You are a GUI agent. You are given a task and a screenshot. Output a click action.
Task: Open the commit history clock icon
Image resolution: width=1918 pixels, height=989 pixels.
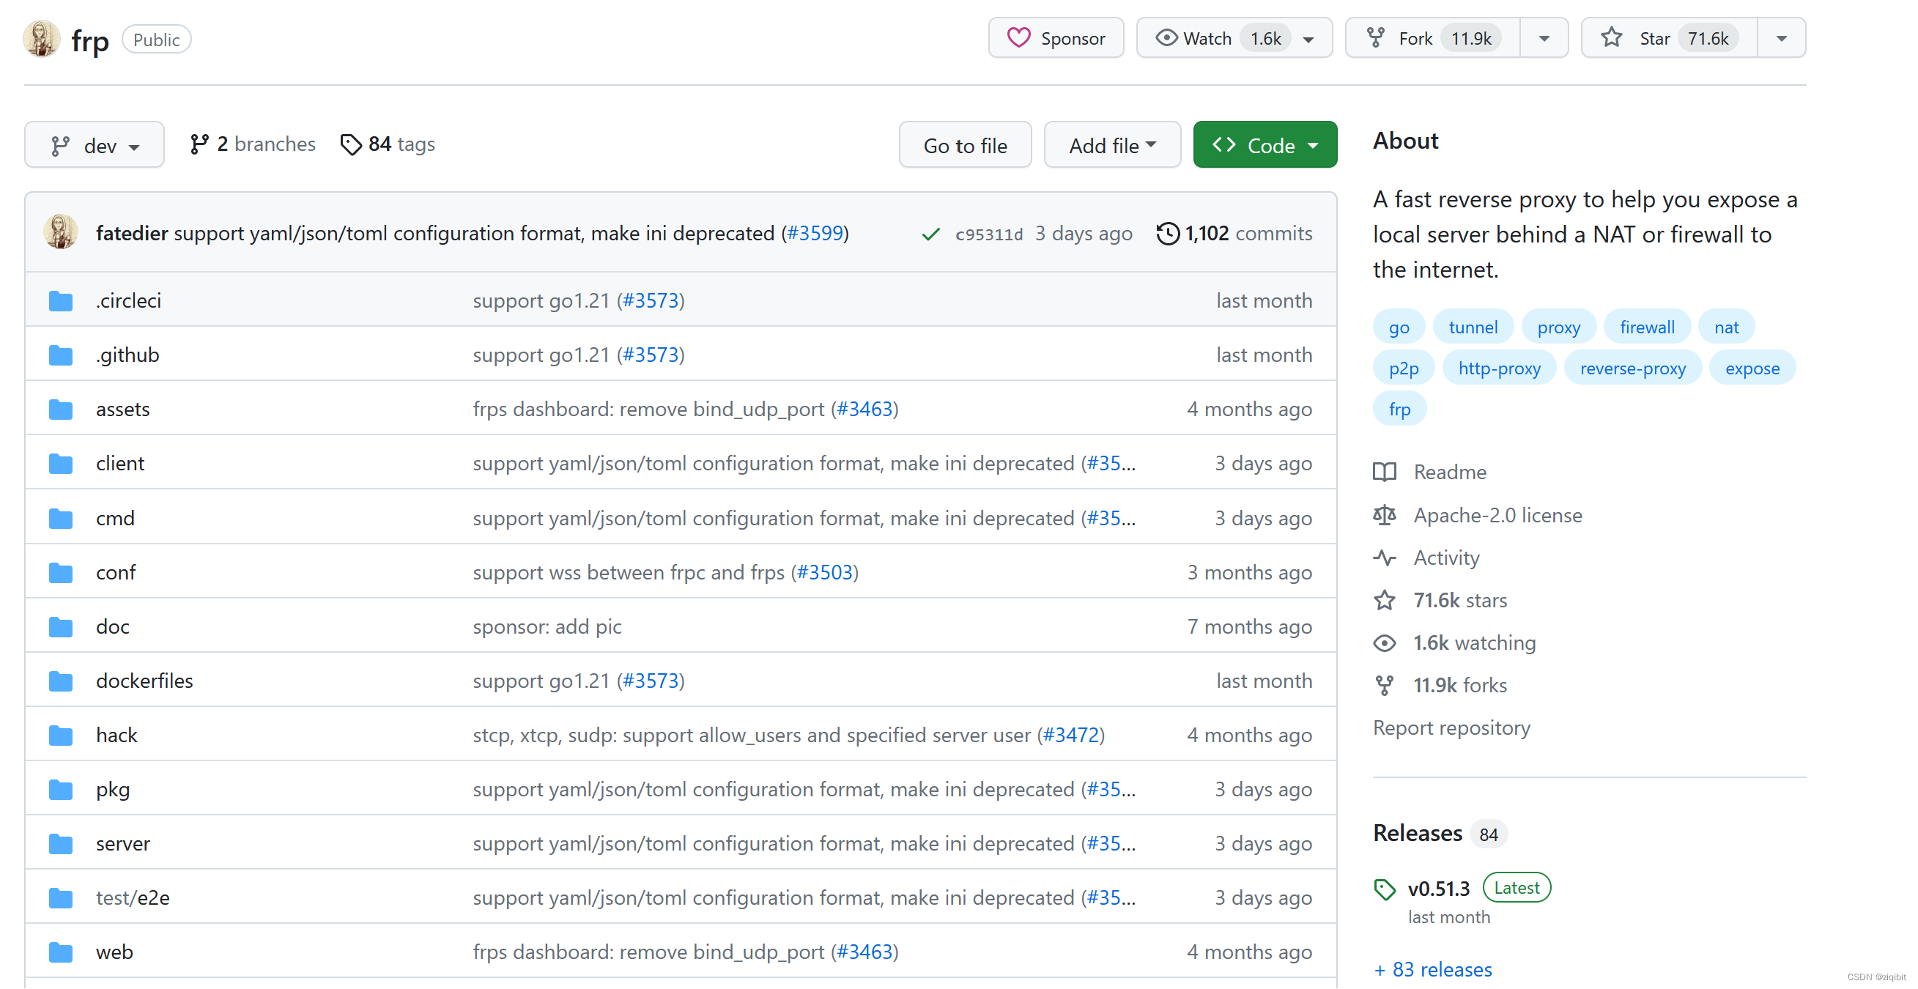point(1167,234)
